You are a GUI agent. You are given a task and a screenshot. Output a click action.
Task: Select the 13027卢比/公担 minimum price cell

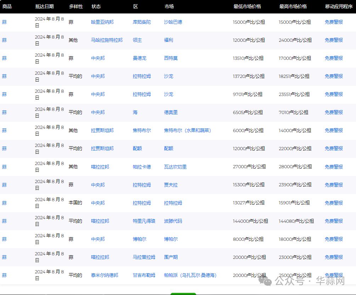(249, 203)
